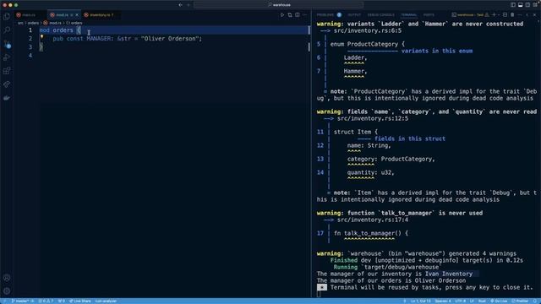Click Rust language mode in status bar
The image size is (541, 304).
coord(482,301)
